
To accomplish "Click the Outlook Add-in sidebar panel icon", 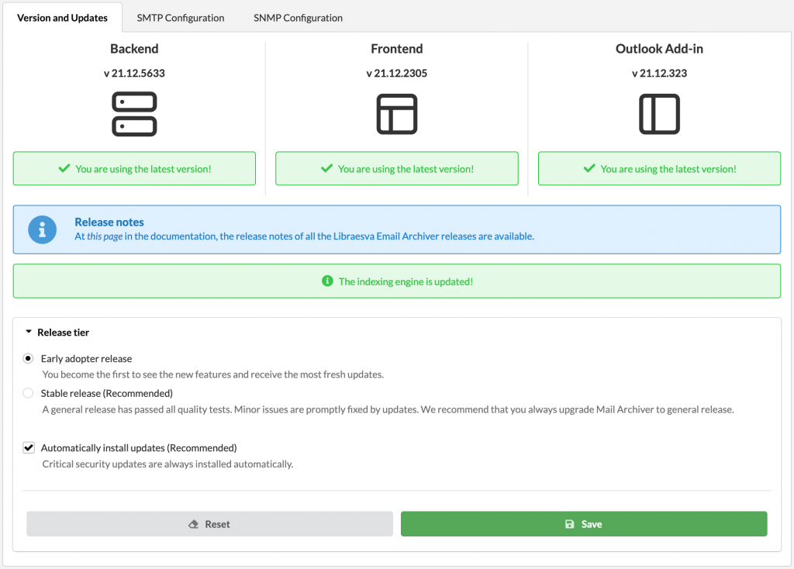I will 659,114.
